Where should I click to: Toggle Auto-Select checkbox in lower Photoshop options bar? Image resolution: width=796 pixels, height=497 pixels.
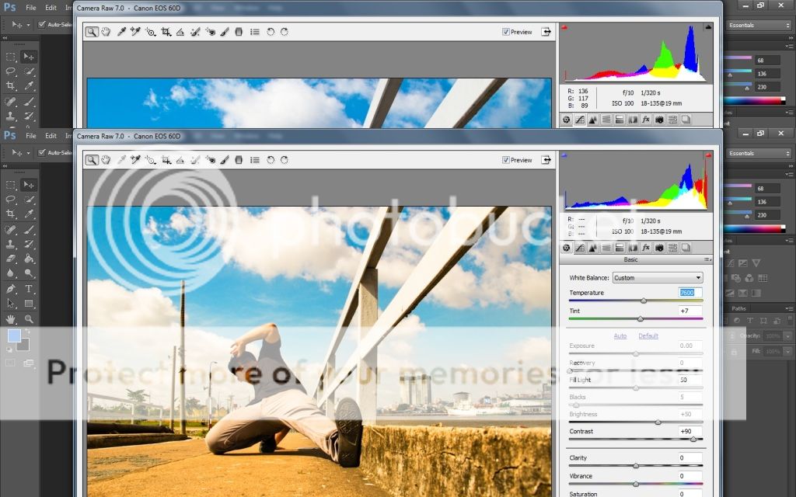click(42, 152)
